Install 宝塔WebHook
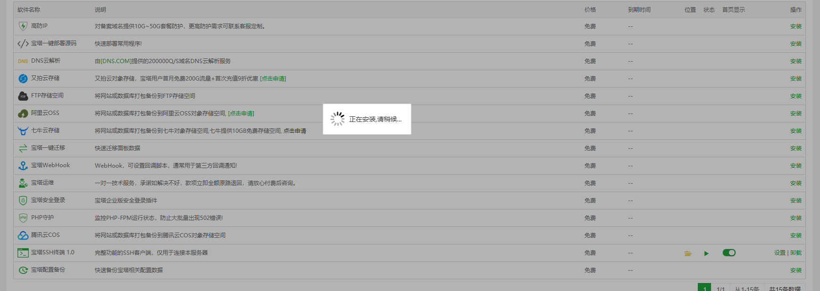820x291 pixels. 795,166
